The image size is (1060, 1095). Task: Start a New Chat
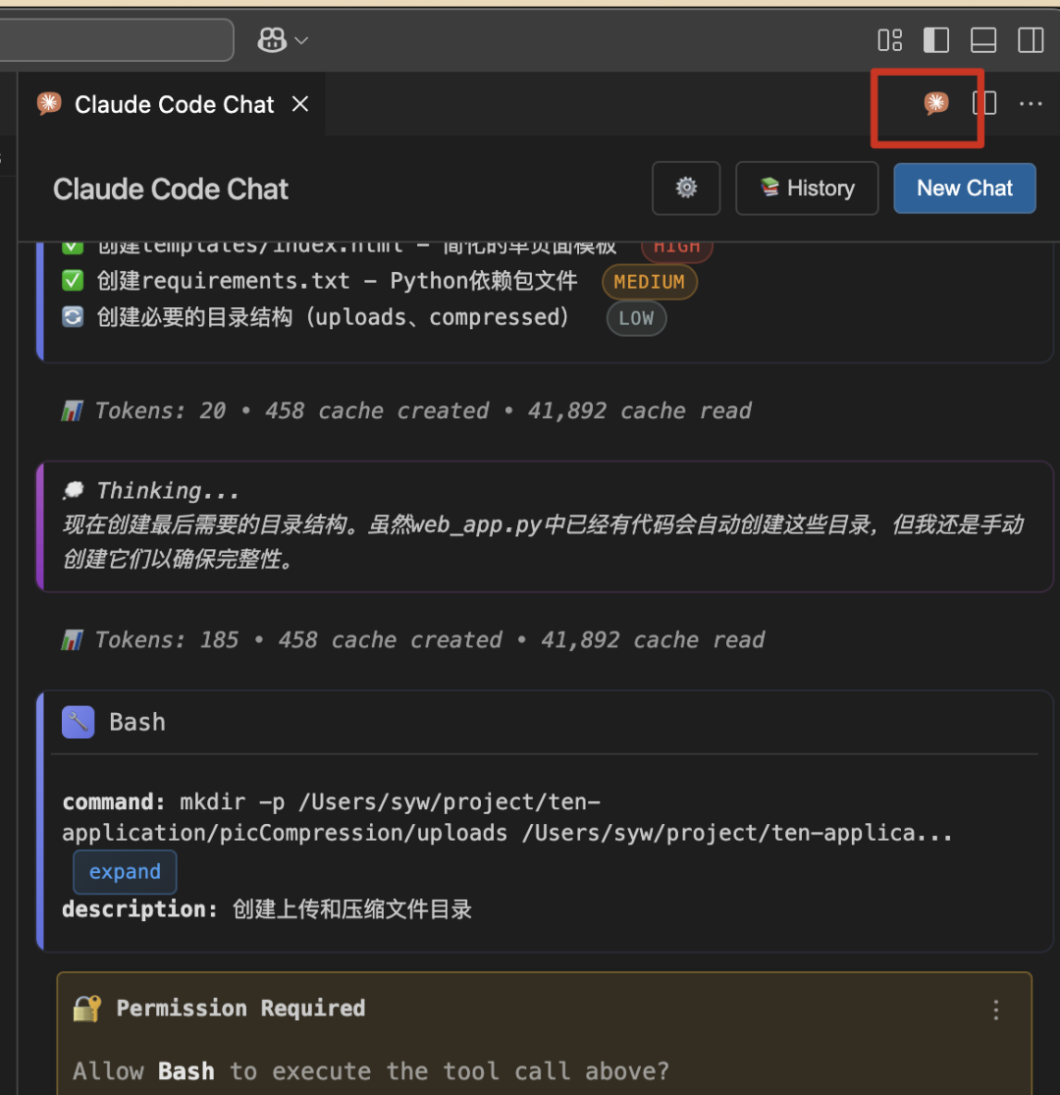965,188
